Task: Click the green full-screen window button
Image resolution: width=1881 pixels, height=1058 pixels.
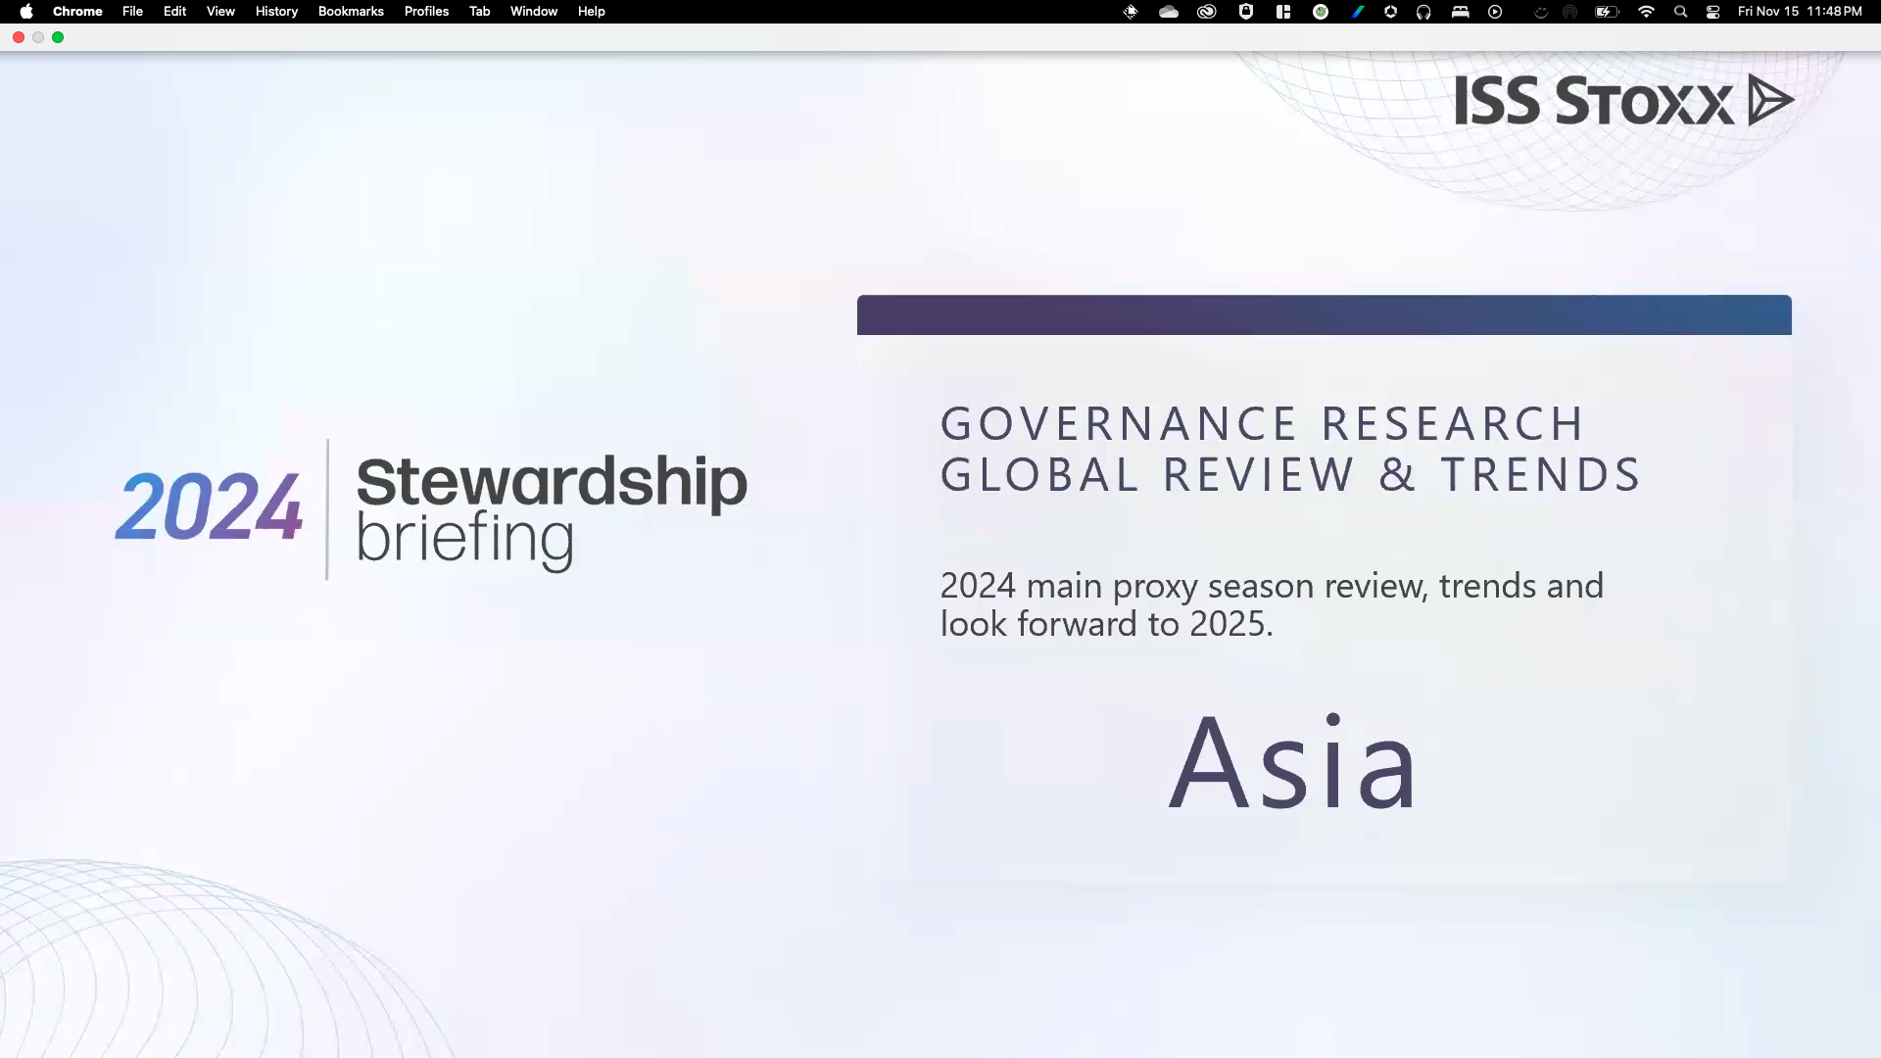Action: click(57, 37)
